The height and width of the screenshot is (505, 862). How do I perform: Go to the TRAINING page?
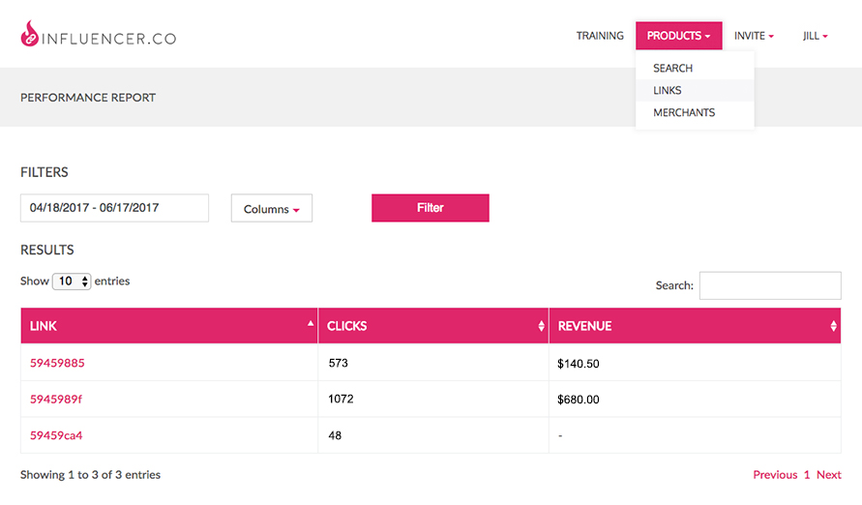click(600, 36)
